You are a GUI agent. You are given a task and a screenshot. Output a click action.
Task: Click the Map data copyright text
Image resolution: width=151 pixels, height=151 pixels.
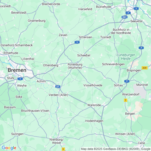pyautogui.click(x=116, y=149)
